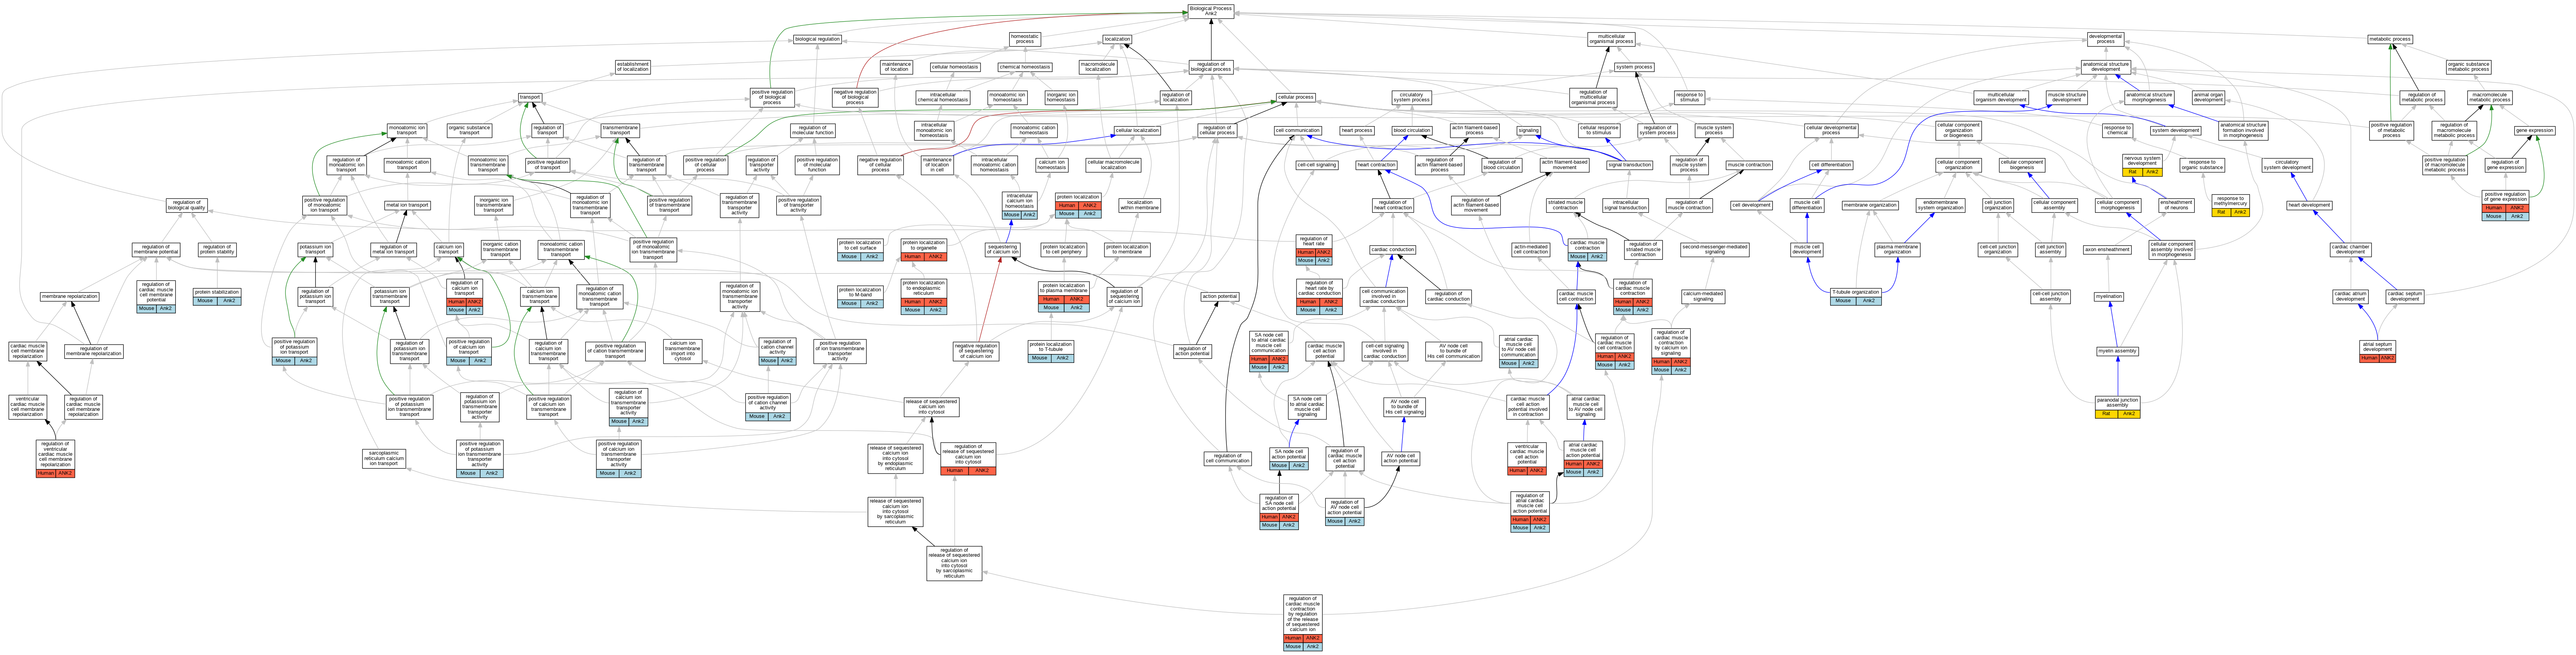The image size is (2576, 655).
Task: Click the 'organic substance transport' node
Action: (469, 130)
